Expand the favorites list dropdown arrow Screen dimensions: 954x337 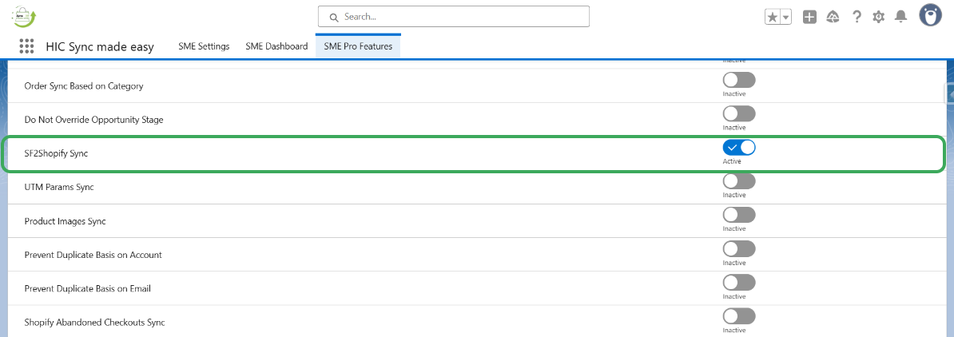[x=786, y=17]
